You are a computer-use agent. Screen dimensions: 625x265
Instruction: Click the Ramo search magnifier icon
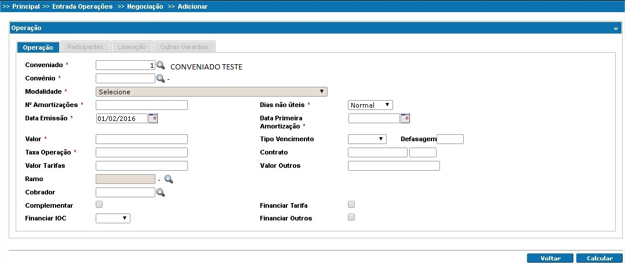tap(169, 180)
